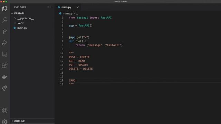Image resolution: width=221 pixels, height=124 pixels.
Task: Click the CRUD text on line 17
Action: click(x=72, y=80)
